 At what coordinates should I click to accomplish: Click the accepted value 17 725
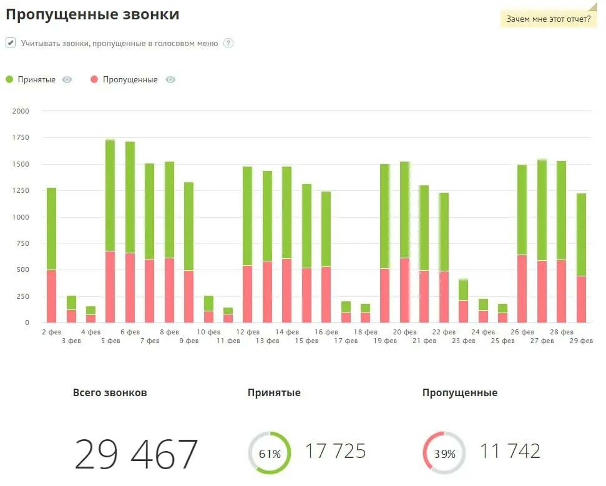point(336,451)
